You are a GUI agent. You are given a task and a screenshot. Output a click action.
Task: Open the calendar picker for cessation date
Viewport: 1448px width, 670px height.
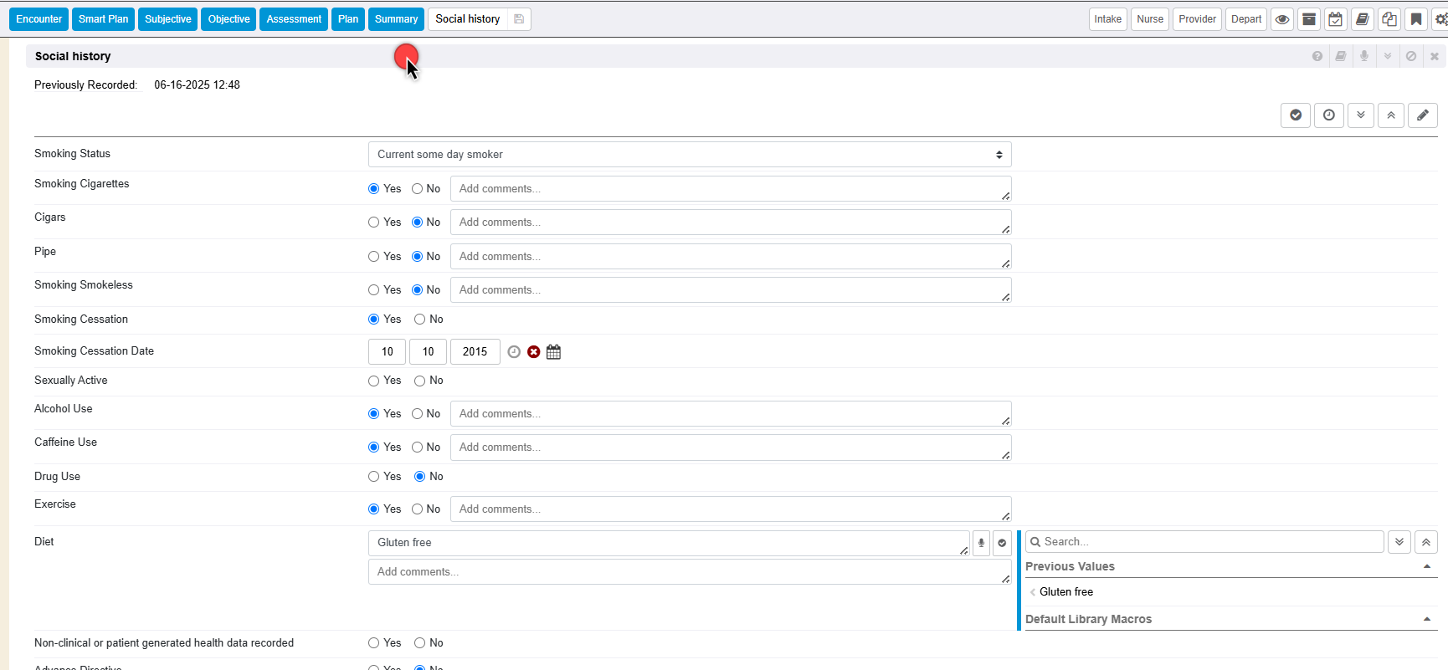(x=553, y=352)
